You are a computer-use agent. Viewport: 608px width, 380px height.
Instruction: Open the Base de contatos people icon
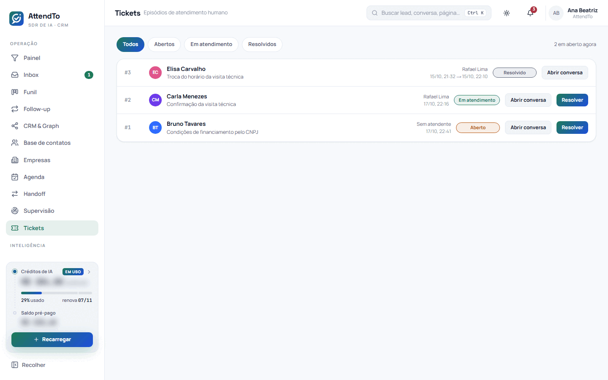click(15, 143)
